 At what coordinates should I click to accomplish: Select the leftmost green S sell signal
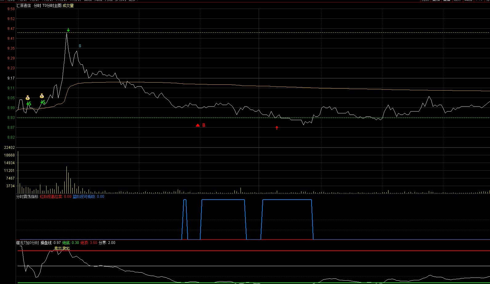(x=30, y=104)
